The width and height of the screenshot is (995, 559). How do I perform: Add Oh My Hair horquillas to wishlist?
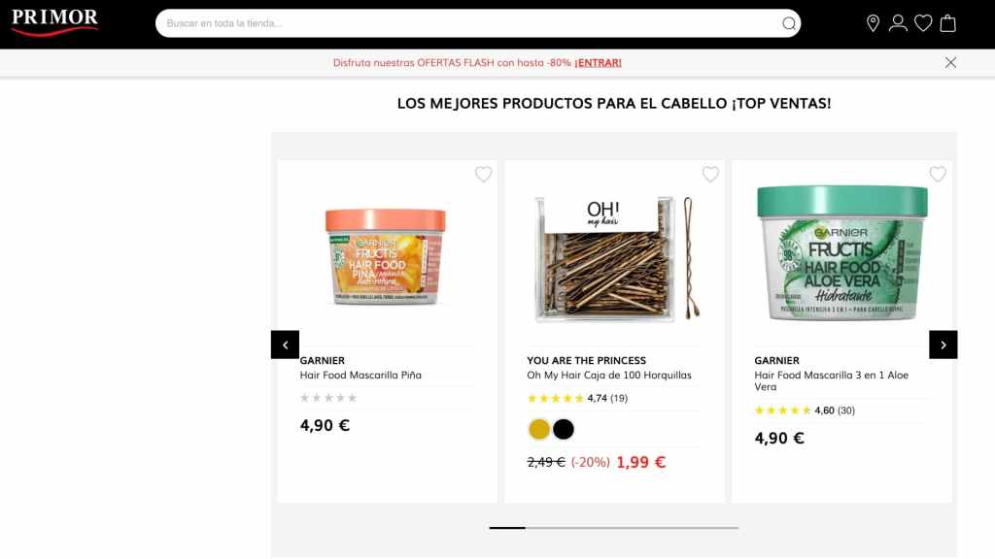(x=710, y=175)
